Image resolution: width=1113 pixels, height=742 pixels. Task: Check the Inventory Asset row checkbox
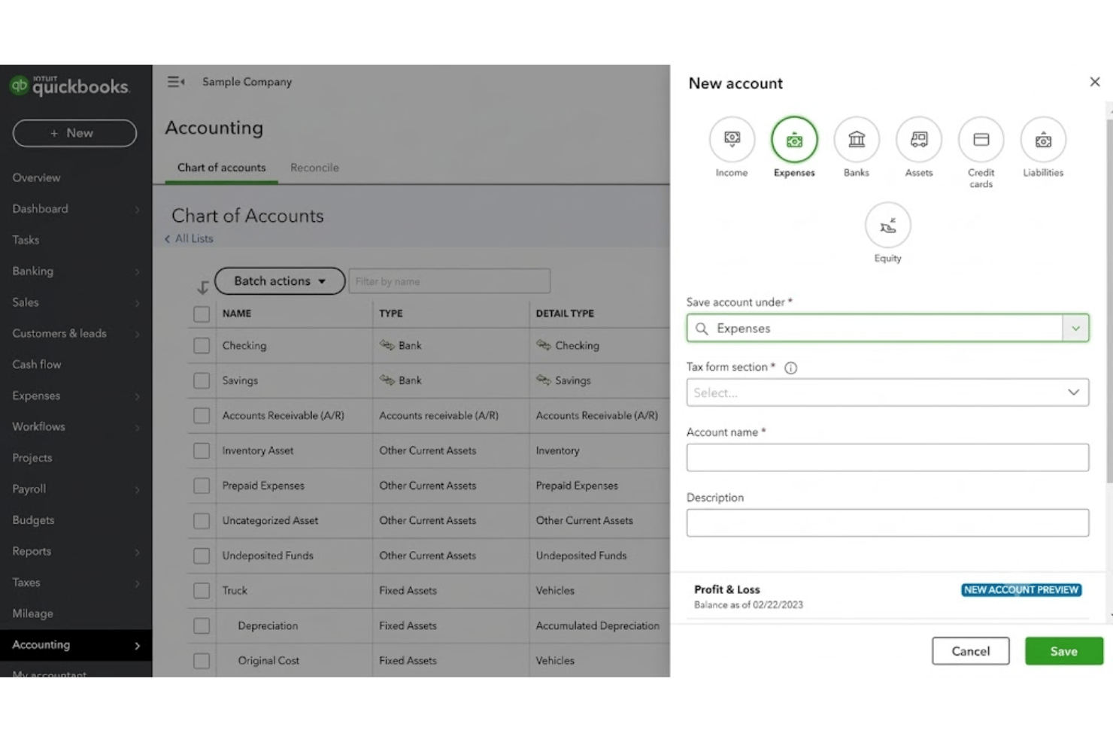pos(202,450)
